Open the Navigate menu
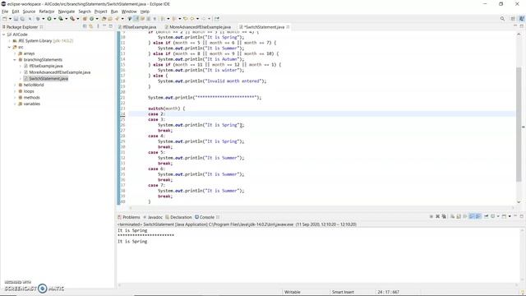Viewport: 526px width, 296px height. (x=67, y=12)
